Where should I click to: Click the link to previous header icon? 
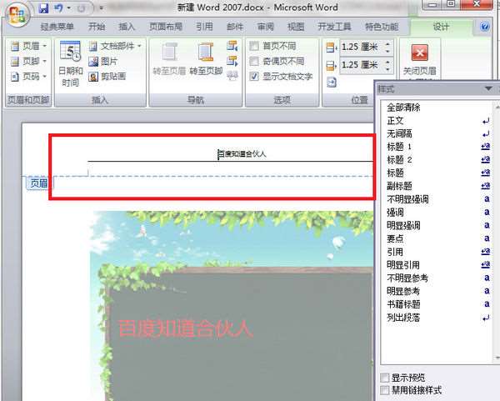tap(232, 75)
